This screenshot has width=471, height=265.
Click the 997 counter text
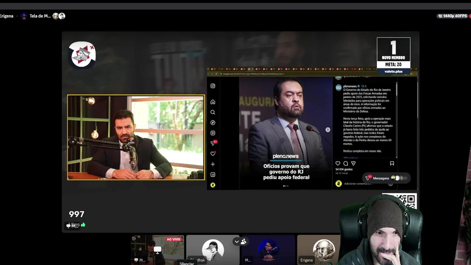(x=77, y=214)
